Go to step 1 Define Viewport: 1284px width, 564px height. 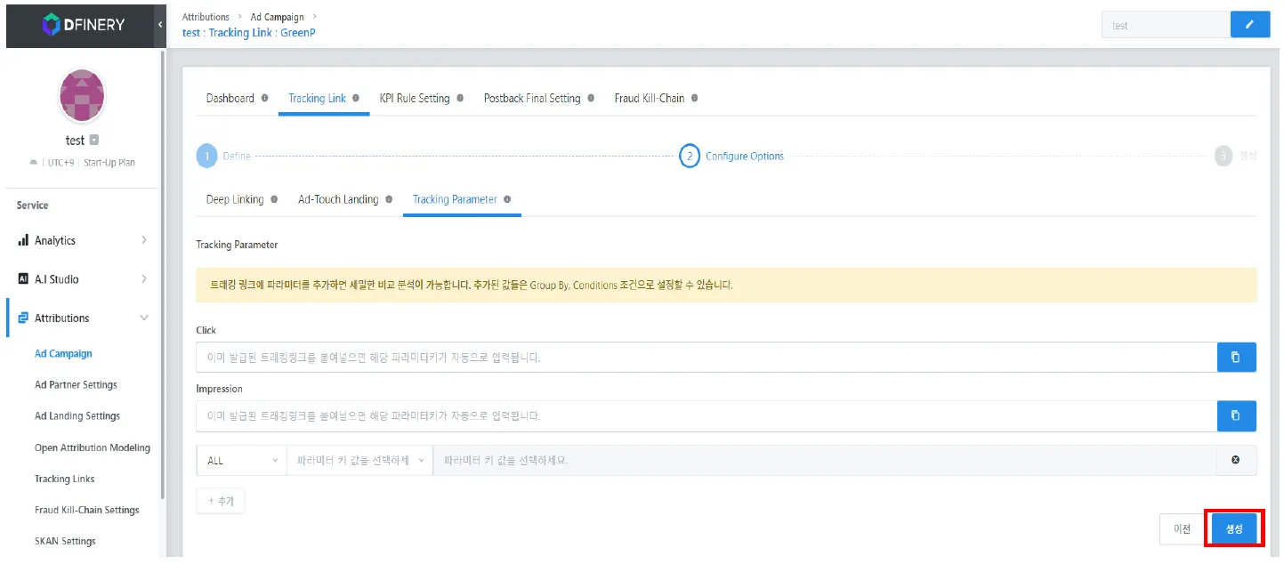223,156
